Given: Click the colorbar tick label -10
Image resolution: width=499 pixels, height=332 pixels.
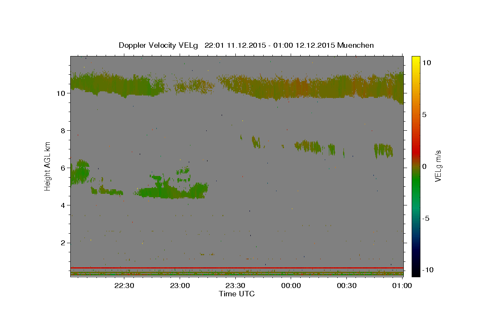Looking at the screenshot, I should (427, 270).
